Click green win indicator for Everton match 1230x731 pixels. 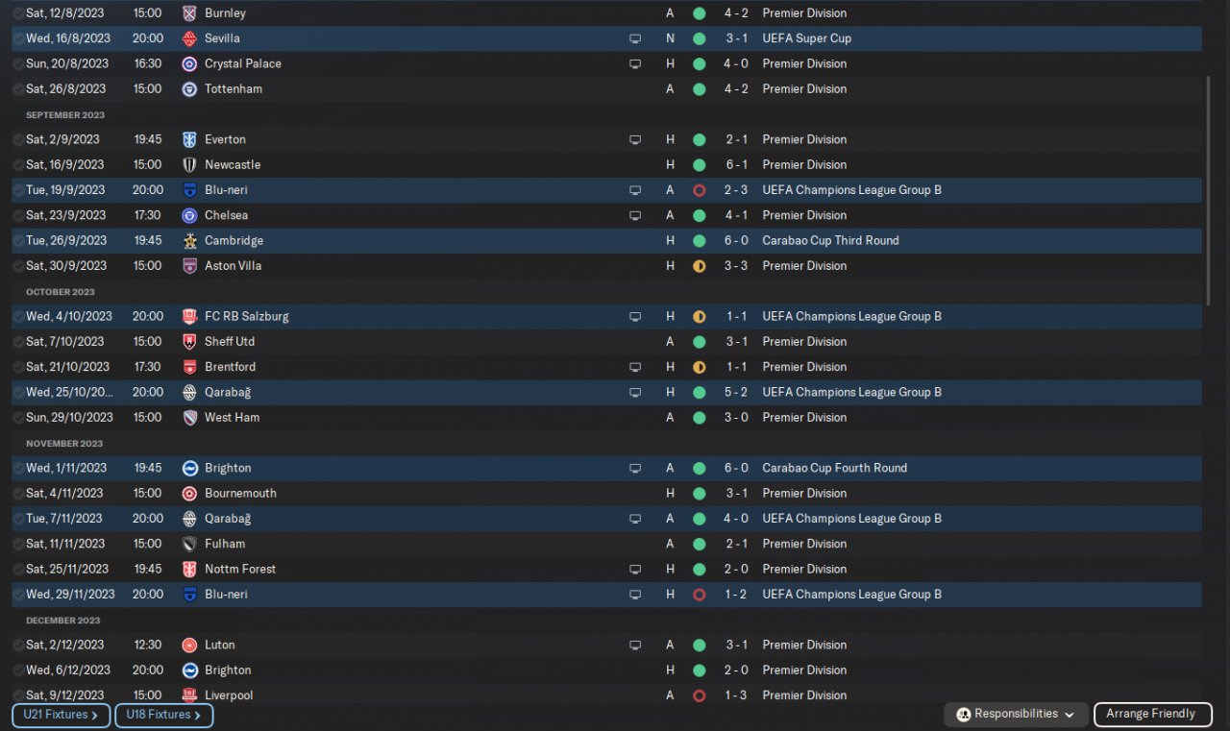coord(699,140)
